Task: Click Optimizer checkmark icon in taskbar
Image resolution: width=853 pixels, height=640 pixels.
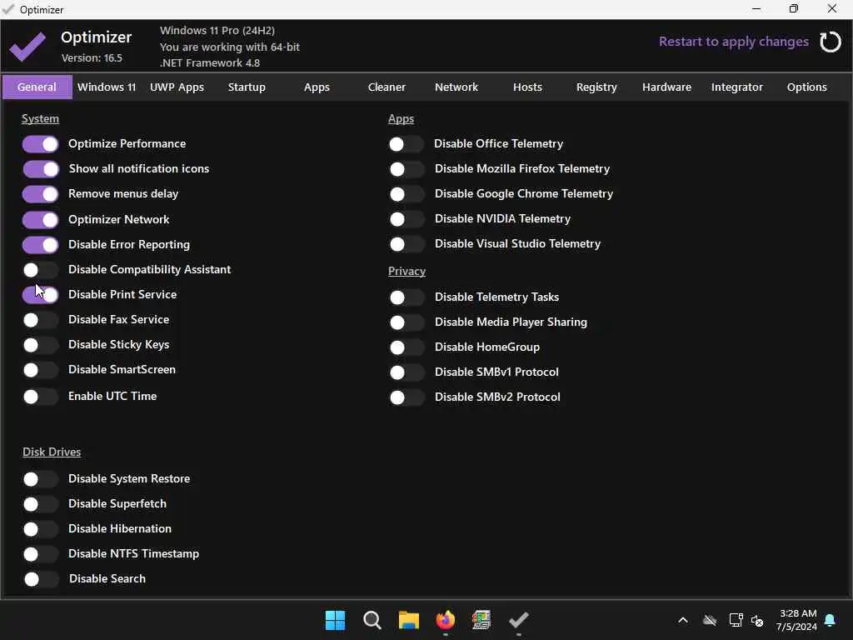Action: tap(518, 620)
